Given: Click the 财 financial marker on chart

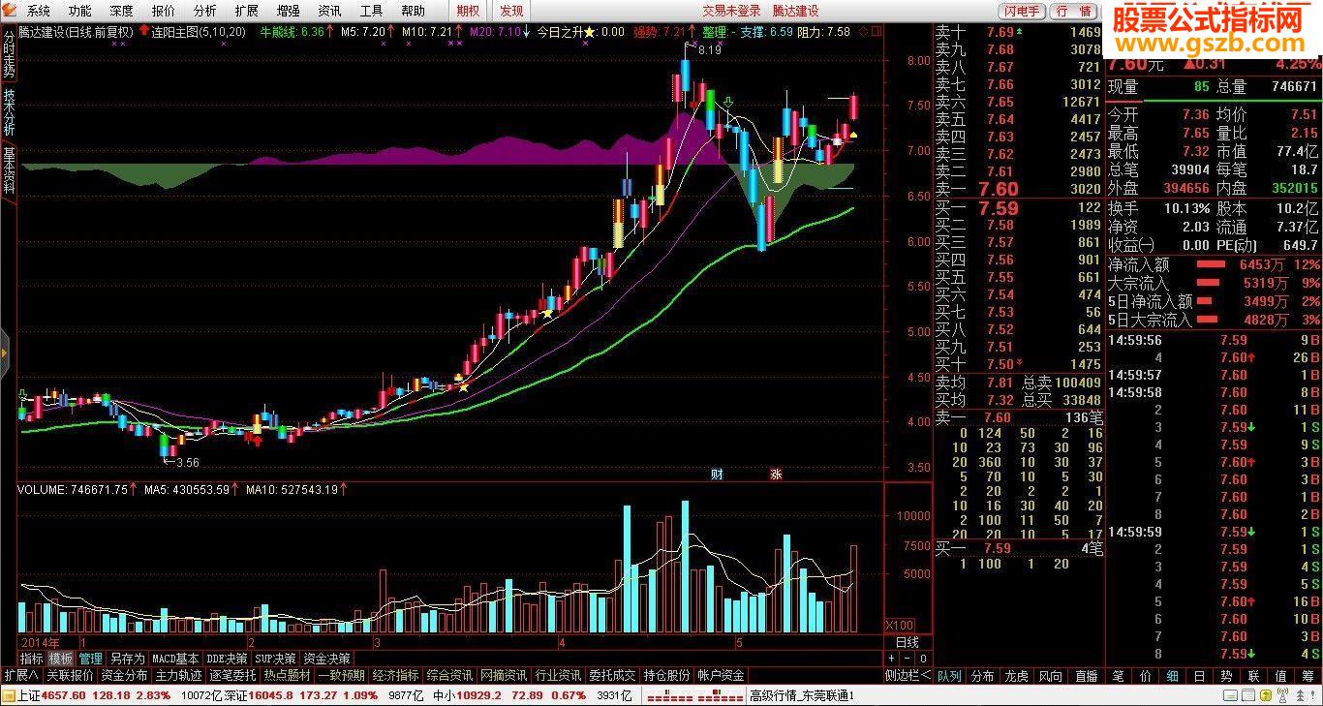Looking at the screenshot, I should tap(717, 474).
